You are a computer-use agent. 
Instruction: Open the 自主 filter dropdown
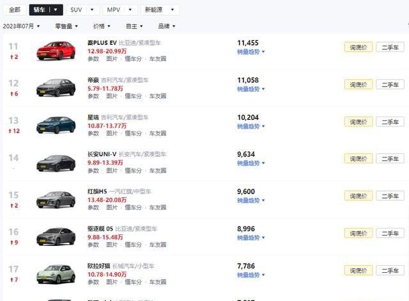point(134,26)
